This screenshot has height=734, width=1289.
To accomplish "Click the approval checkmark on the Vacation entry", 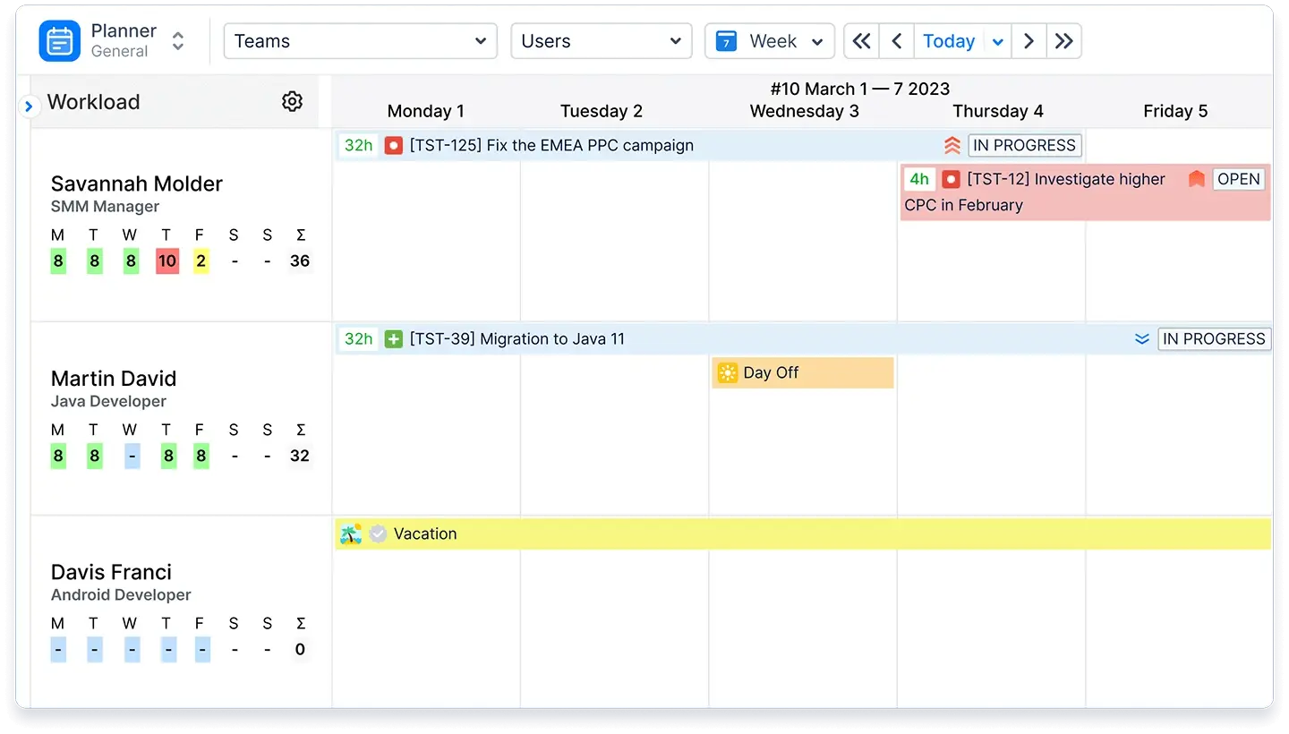I will coord(378,533).
